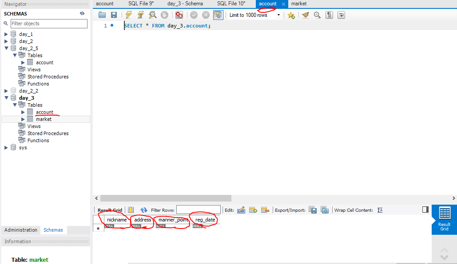Toggle auto-commit mode icon
The width and height of the screenshot is (457, 264).
[218, 15]
